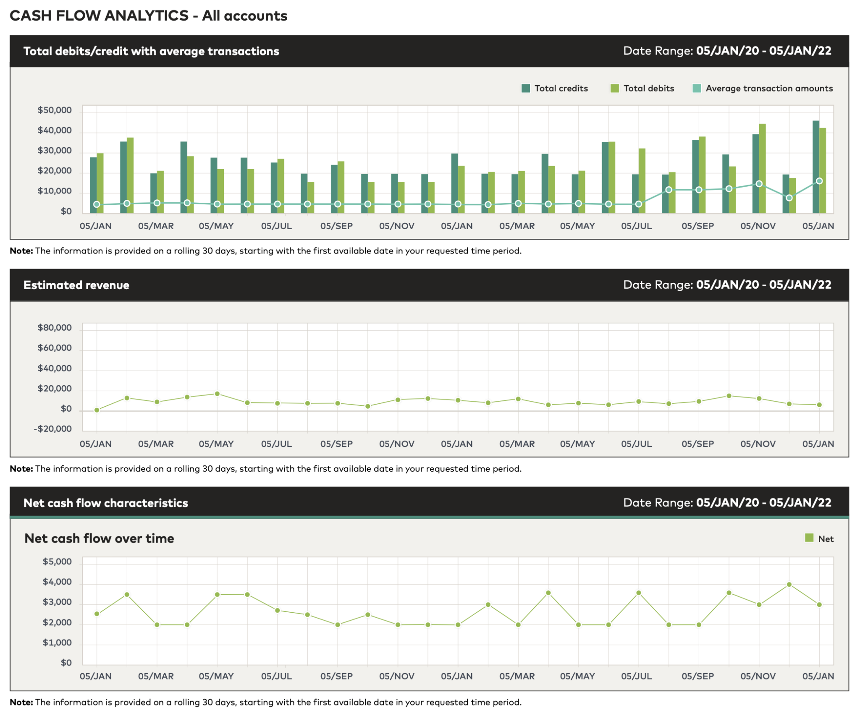Click the $50,000 axis label
The height and width of the screenshot is (713, 860).
[55, 110]
